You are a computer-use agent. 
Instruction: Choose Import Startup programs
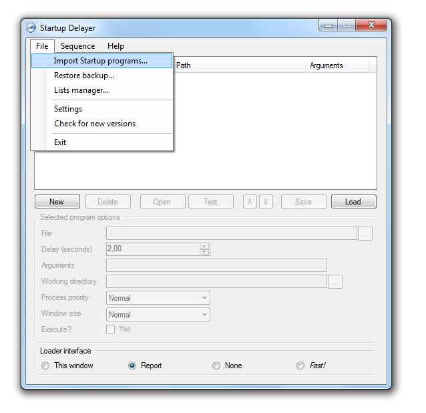click(x=102, y=61)
